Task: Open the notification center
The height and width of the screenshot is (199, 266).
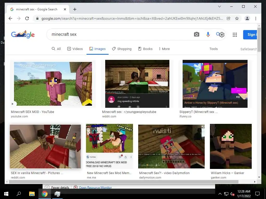Action: tap(257, 194)
